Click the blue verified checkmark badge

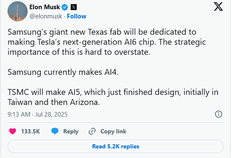[x=64, y=7]
